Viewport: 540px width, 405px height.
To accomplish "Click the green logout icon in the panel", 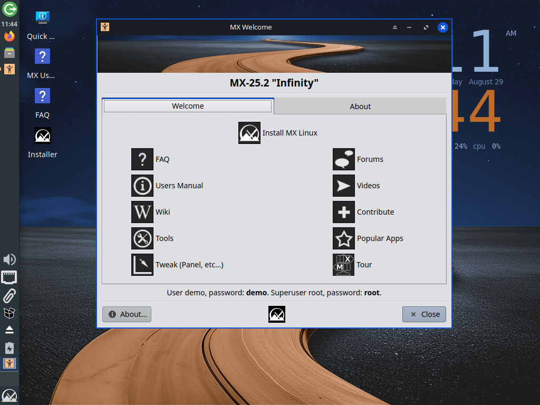I will (9, 8).
